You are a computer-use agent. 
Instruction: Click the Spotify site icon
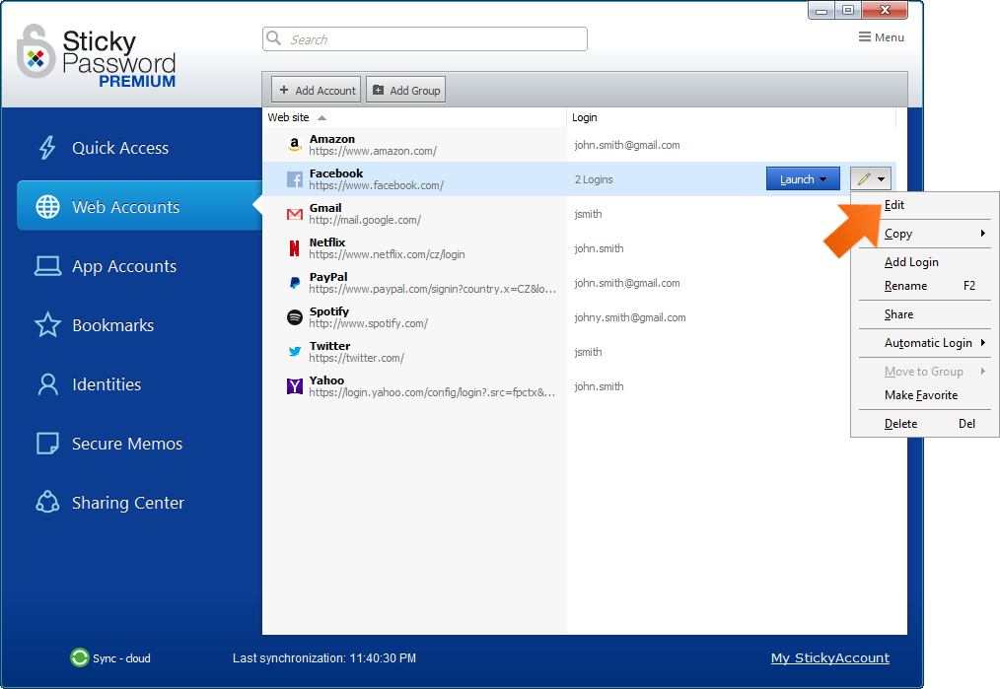294,316
